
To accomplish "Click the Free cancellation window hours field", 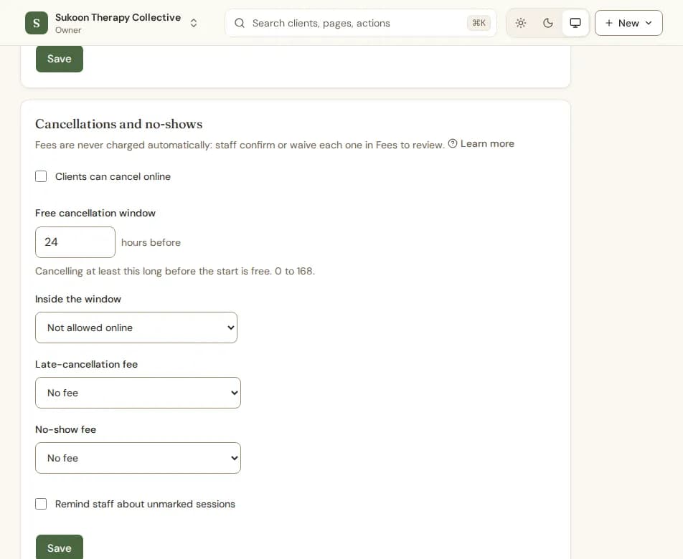I will point(75,242).
